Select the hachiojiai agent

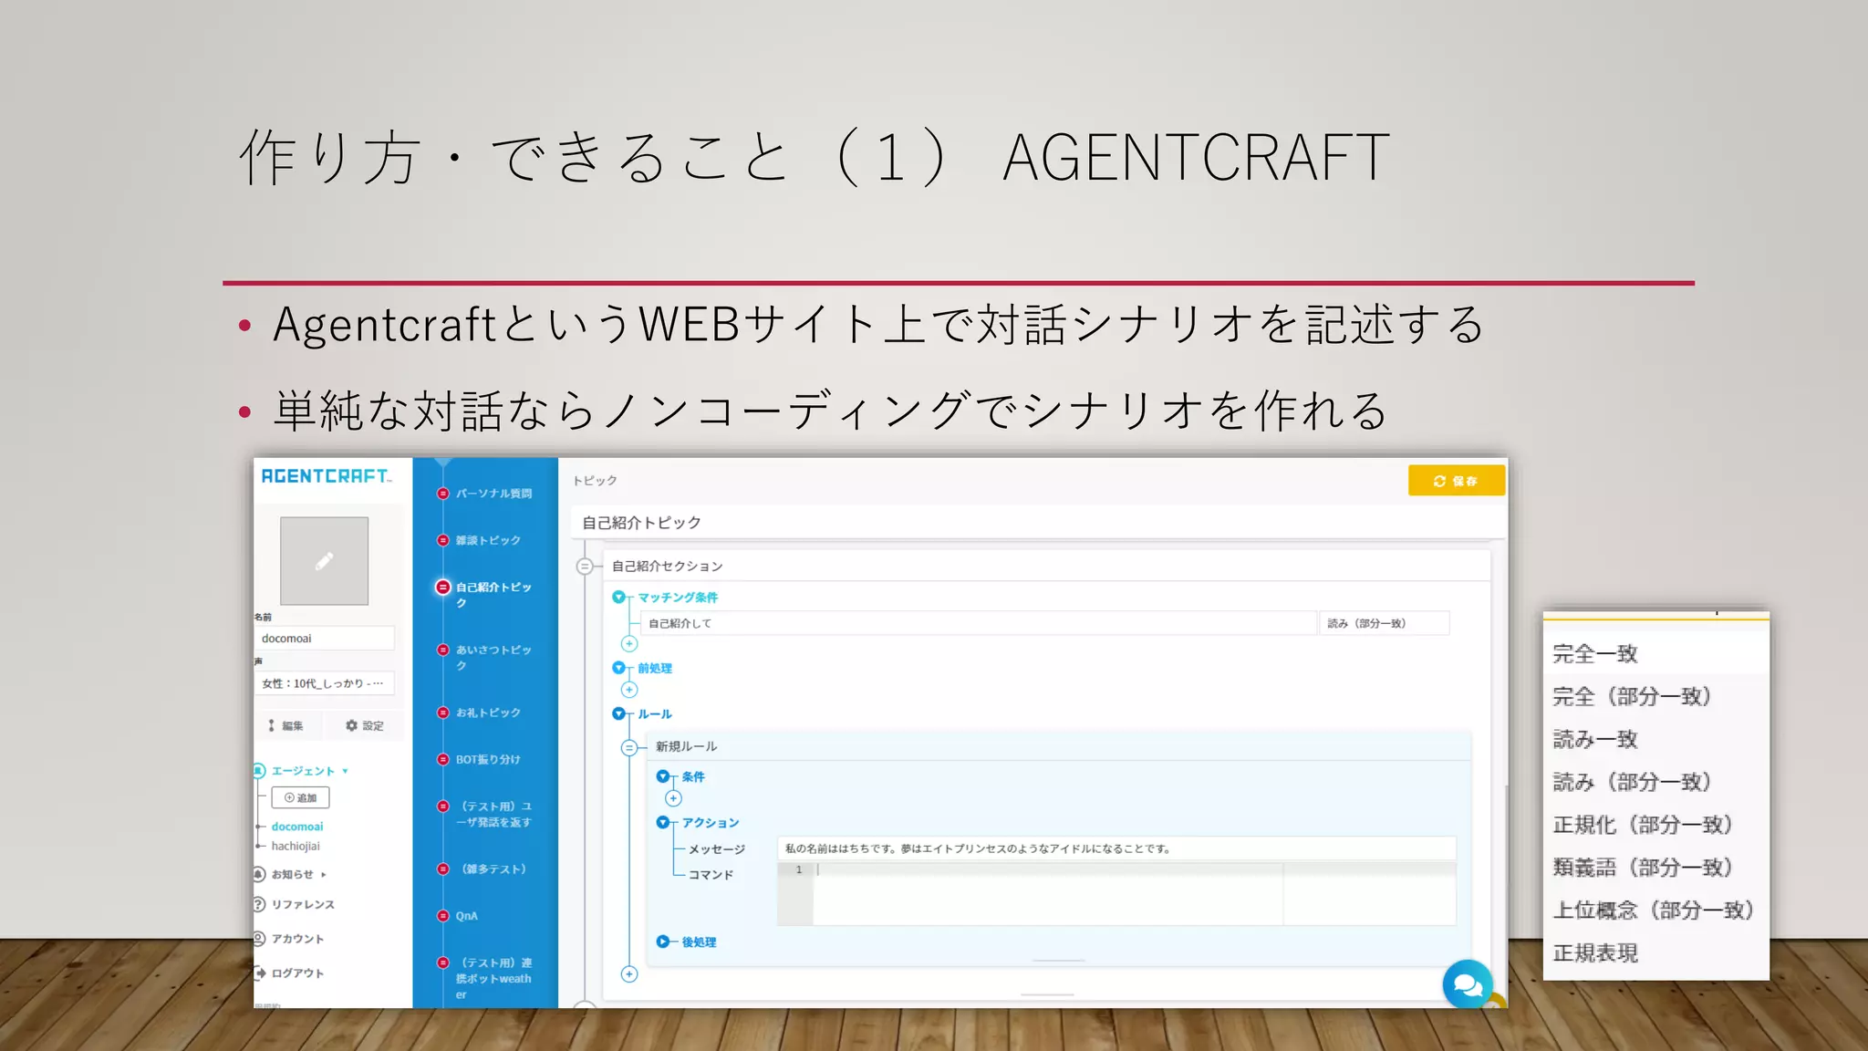296,847
